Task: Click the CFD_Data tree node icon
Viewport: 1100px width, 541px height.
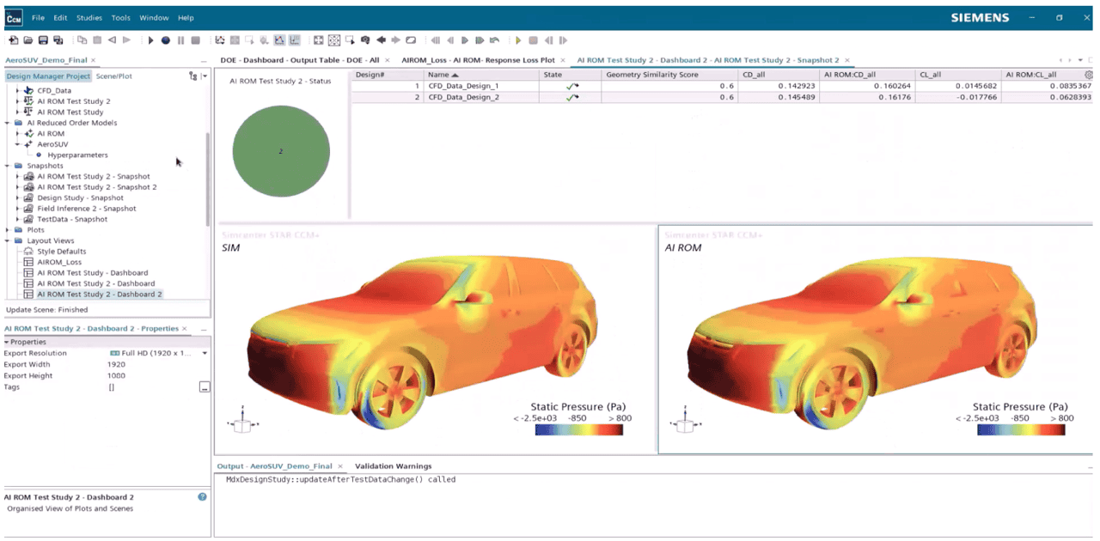Action: click(x=28, y=90)
